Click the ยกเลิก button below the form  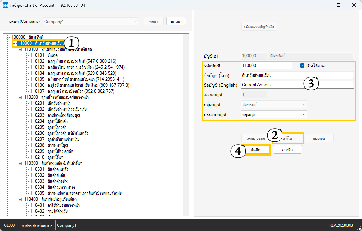point(287,150)
